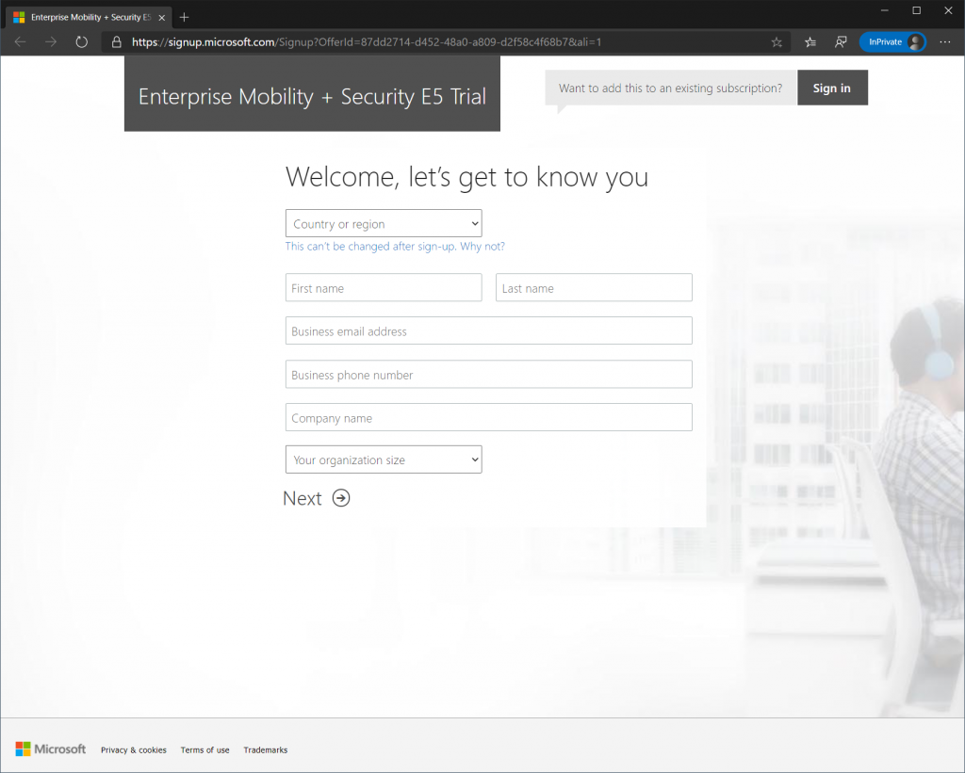Image resolution: width=965 pixels, height=773 pixels.
Task: Click the 'Enterprise Mobility + Security E5 Trial' heading
Action: (312, 97)
